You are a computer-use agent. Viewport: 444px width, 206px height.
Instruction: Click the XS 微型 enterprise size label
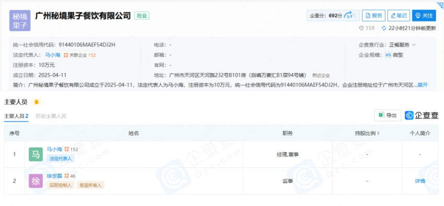point(394,55)
